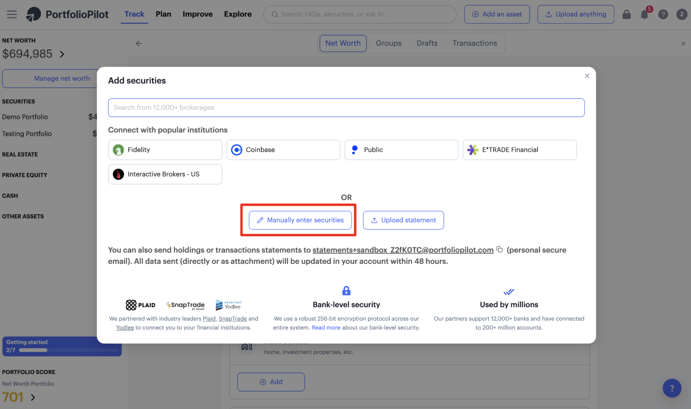Connect with Coinbase

[283, 150]
